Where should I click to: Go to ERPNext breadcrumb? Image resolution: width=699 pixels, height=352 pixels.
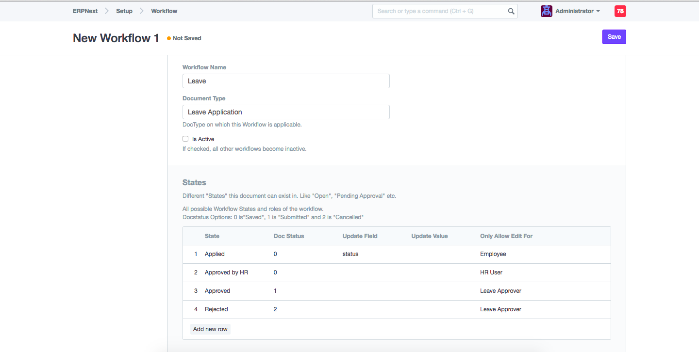85,11
